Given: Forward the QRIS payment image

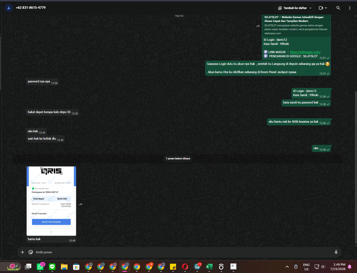Looking at the screenshot, I should point(80,204).
